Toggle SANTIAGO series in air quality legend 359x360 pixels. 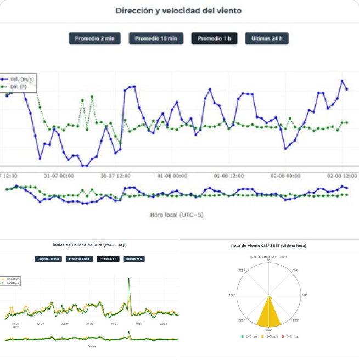(12, 283)
